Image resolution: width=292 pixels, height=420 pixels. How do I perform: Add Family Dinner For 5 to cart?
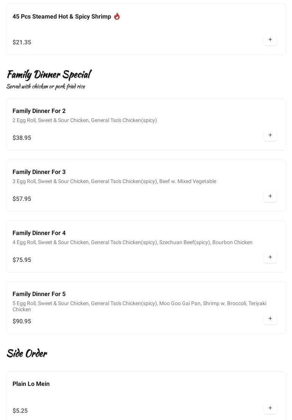pos(270,318)
